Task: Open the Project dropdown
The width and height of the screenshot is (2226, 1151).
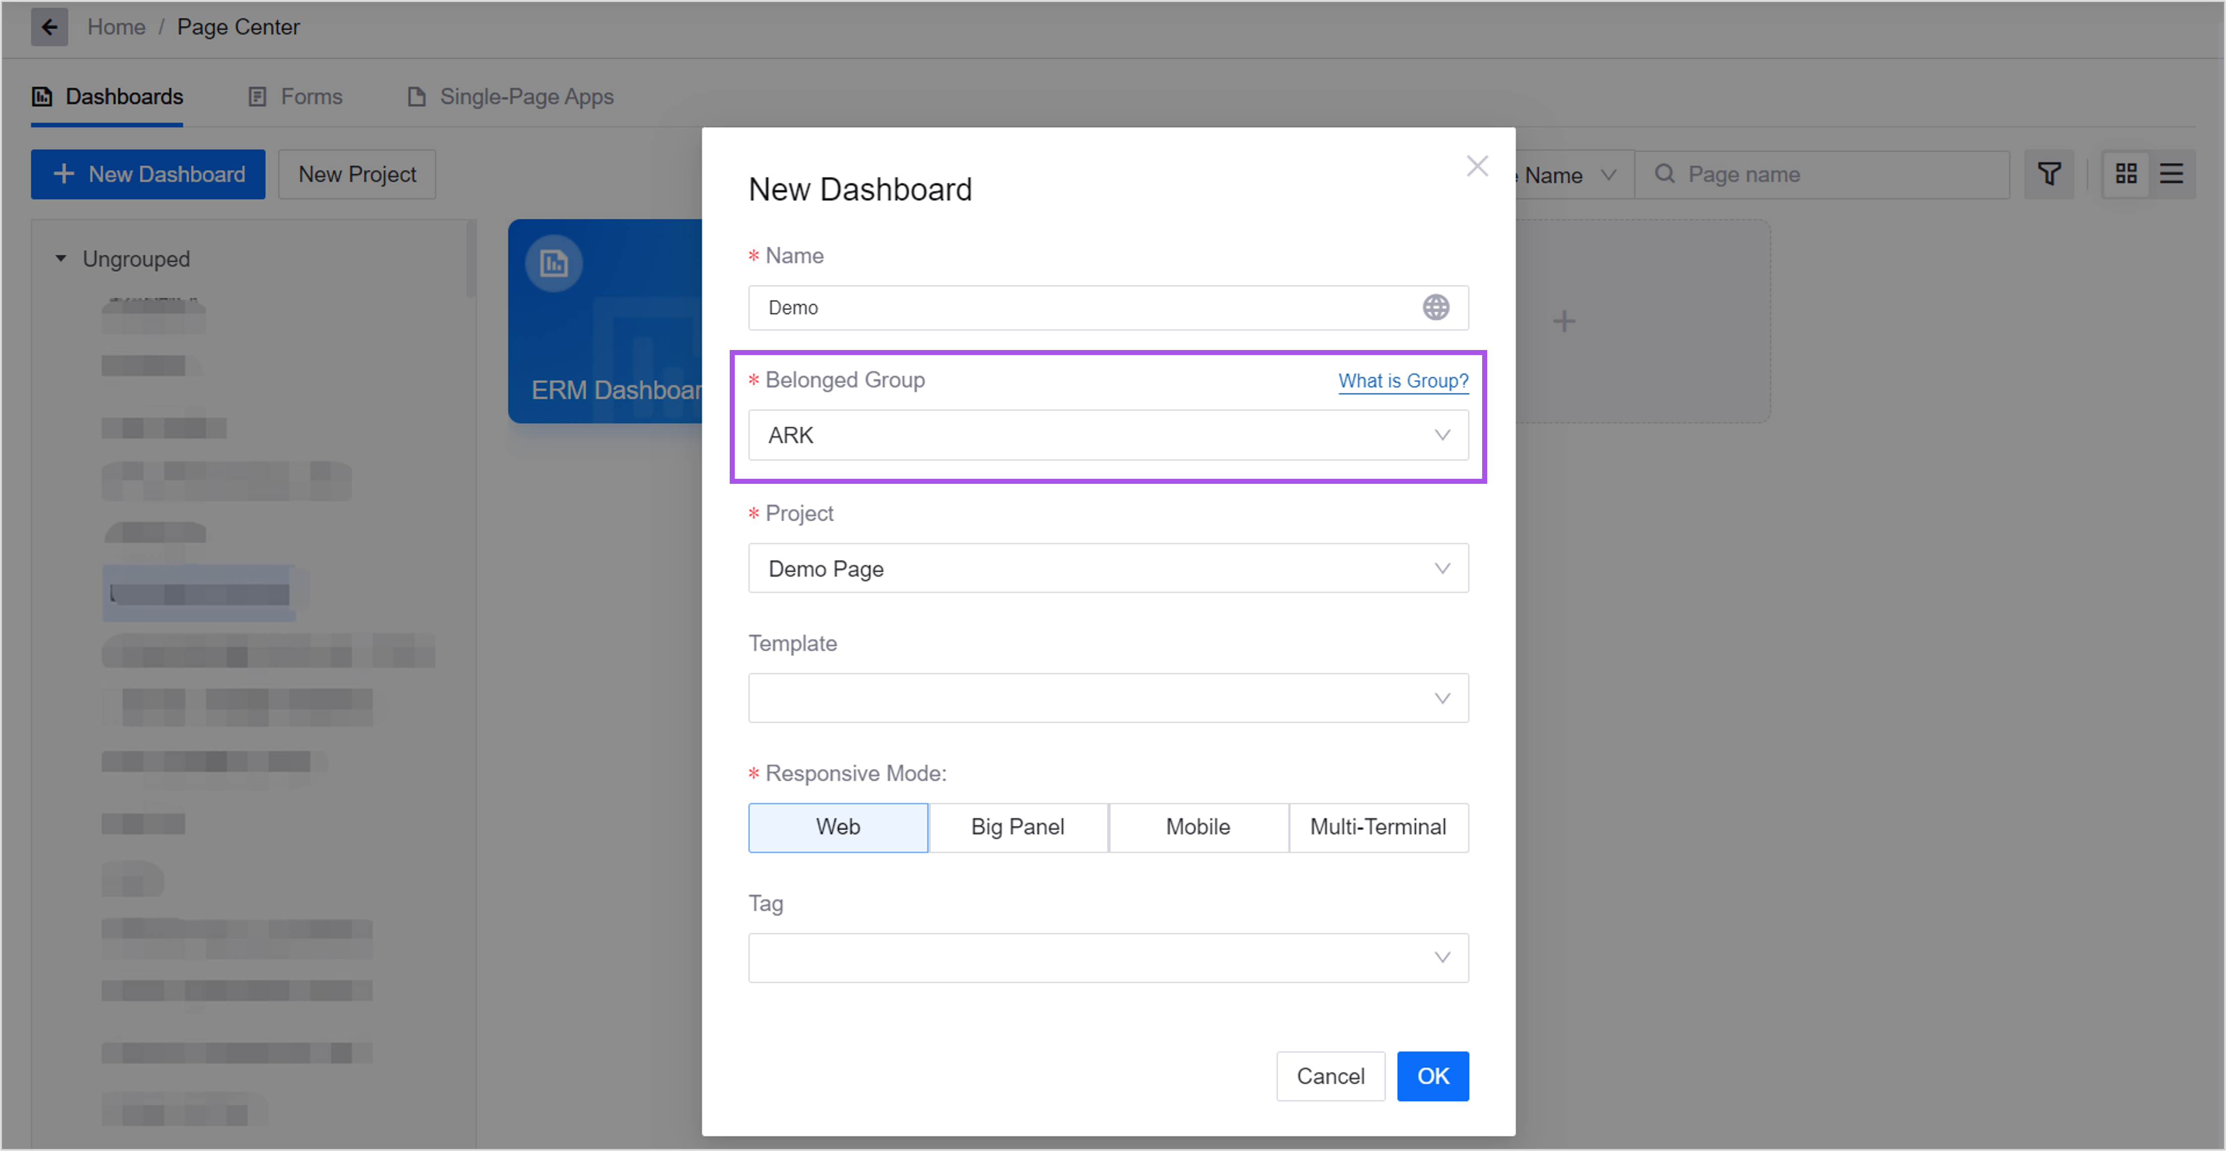Action: pos(1108,569)
